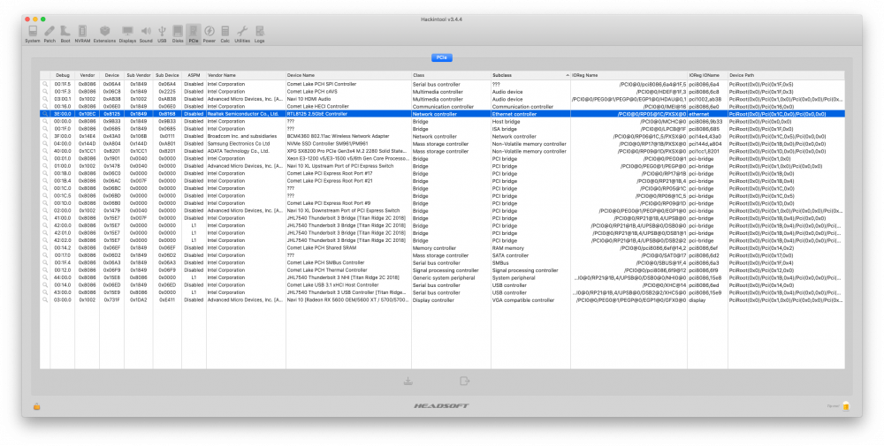
Task: Open the Sound toolbar section
Action: pyautogui.click(x=146, y=34)
